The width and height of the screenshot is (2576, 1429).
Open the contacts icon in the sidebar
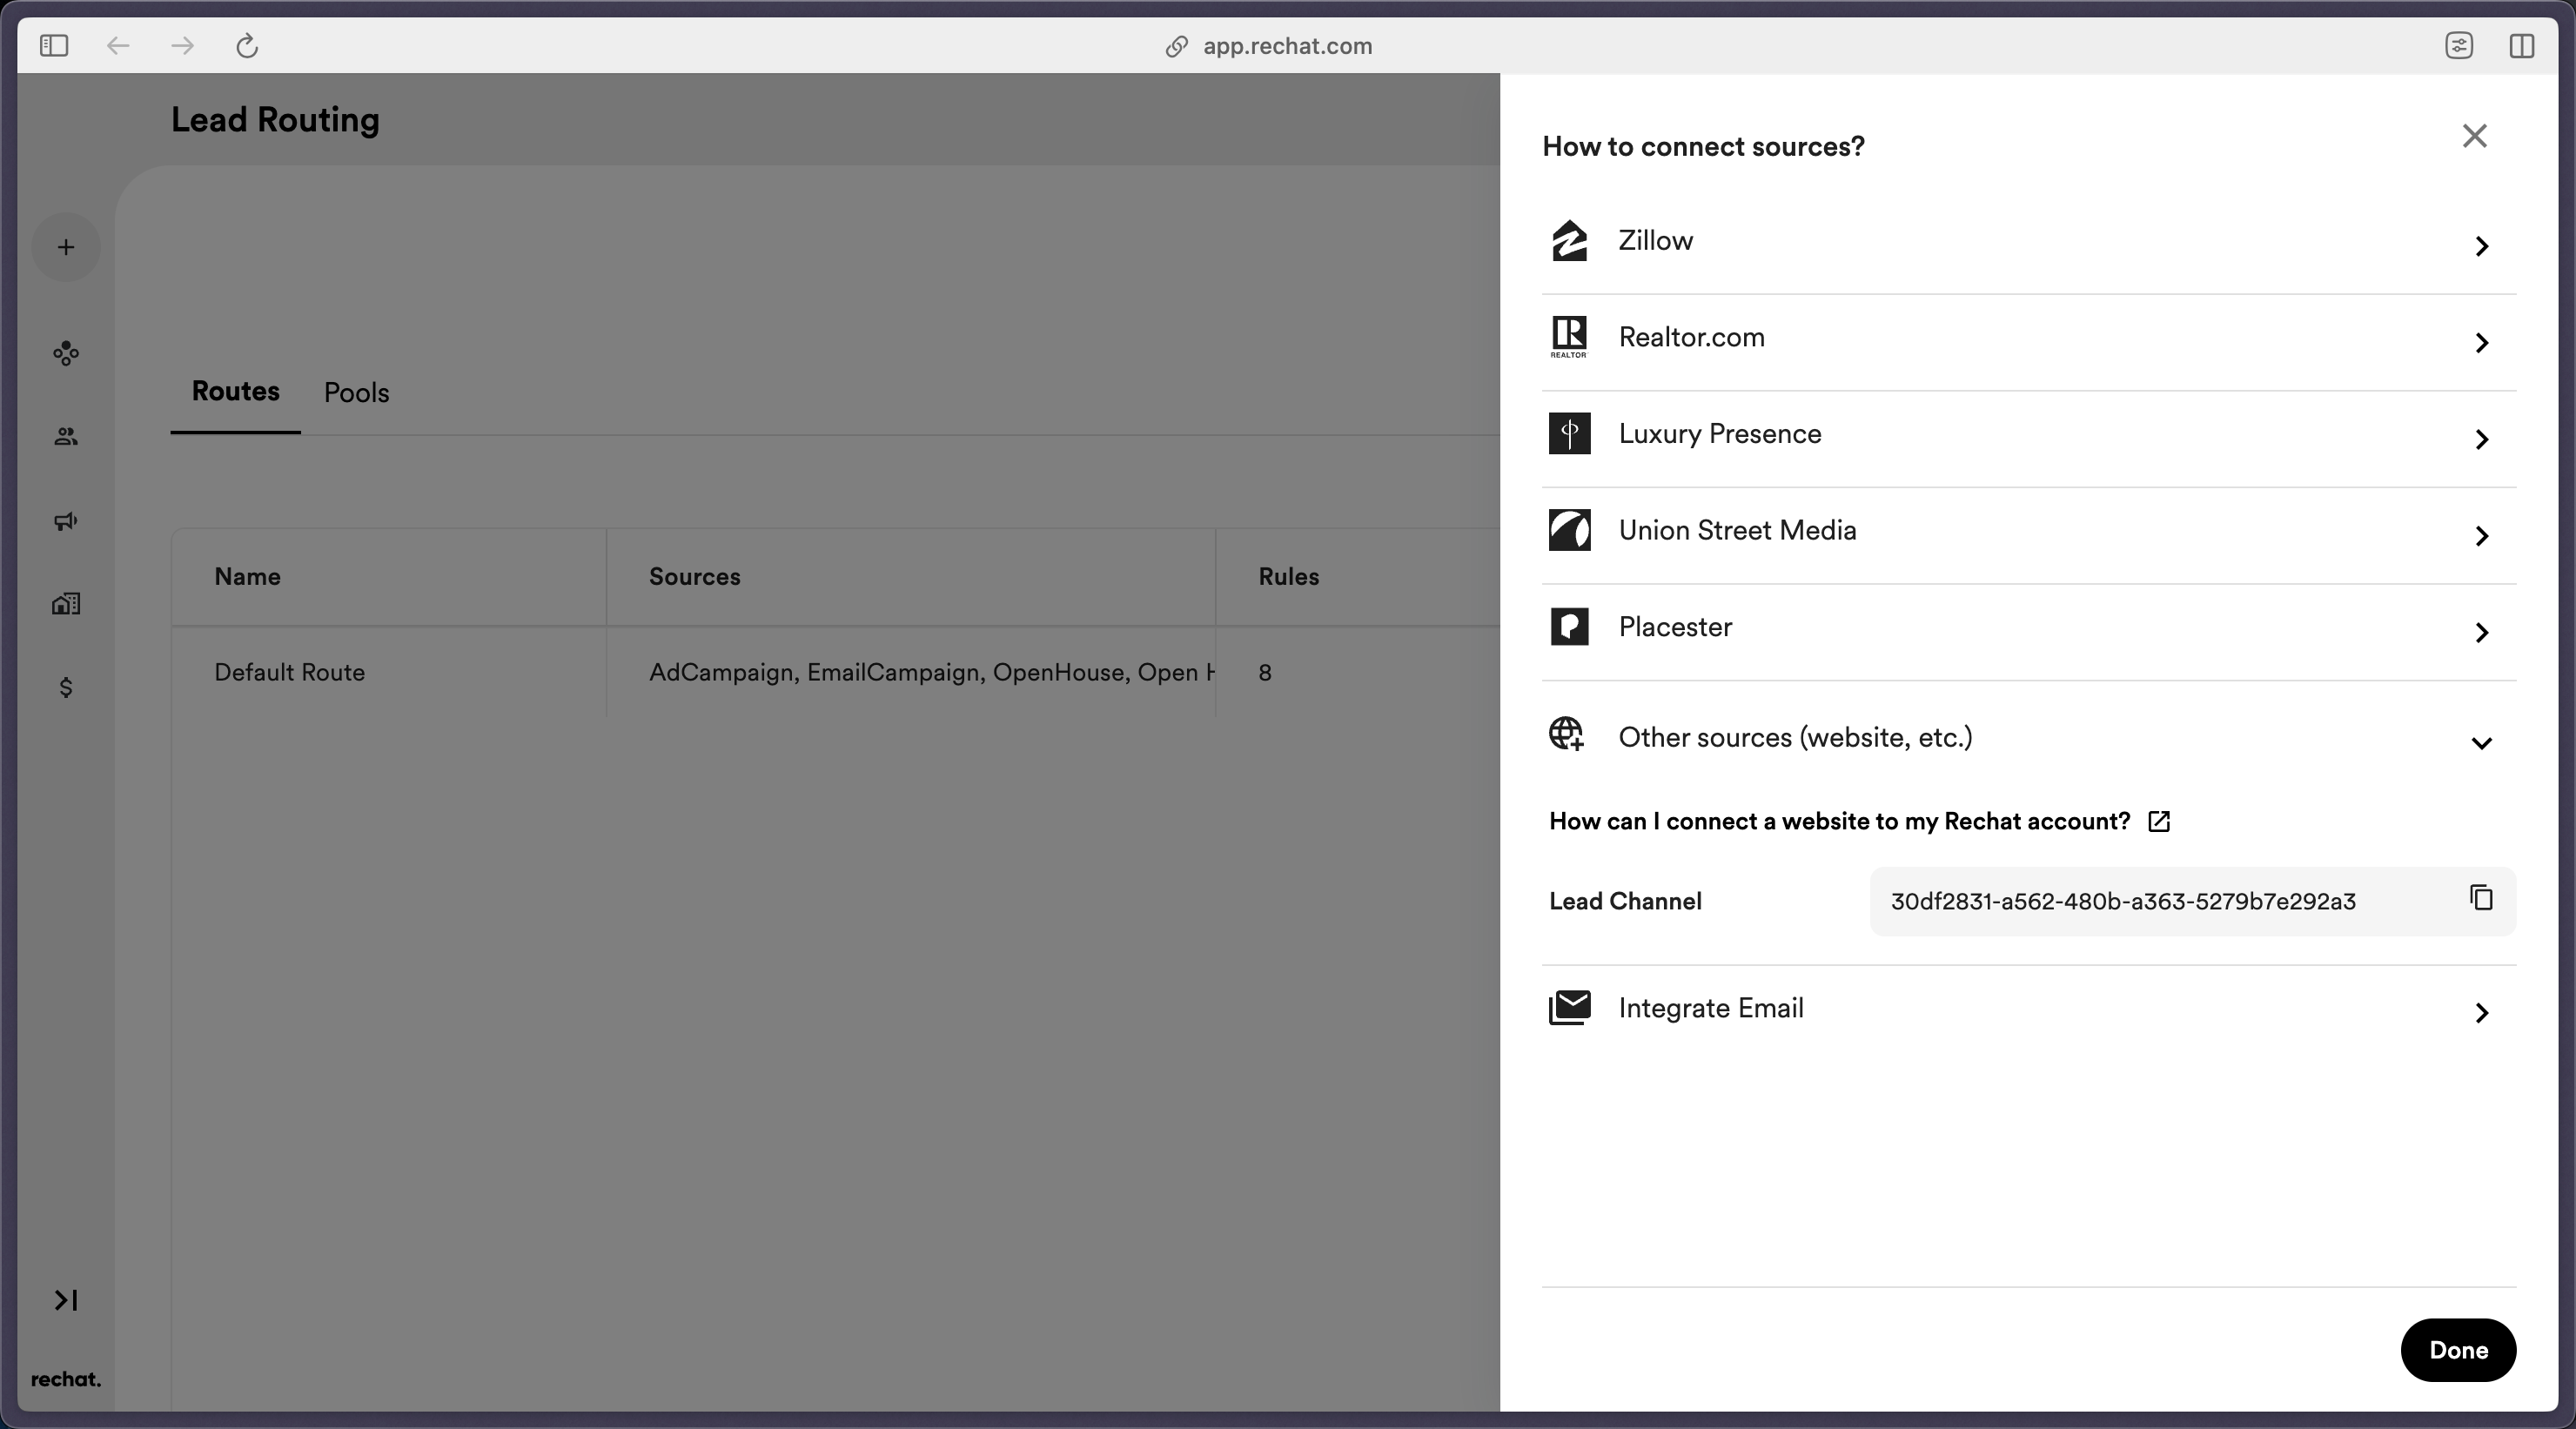pyautogui.click(x=66, y=437)
